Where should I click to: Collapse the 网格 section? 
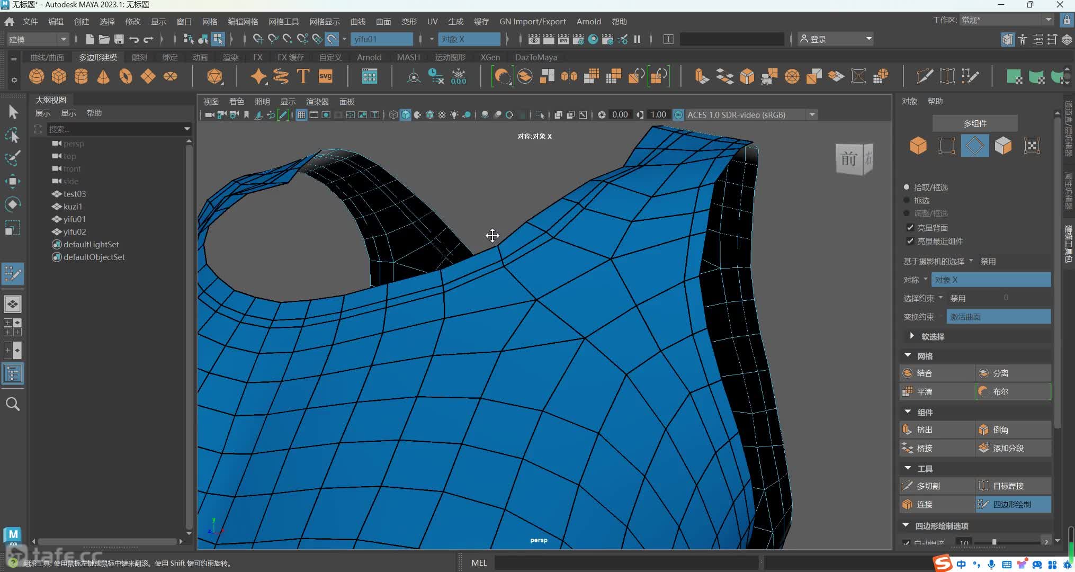pos(908,356)
